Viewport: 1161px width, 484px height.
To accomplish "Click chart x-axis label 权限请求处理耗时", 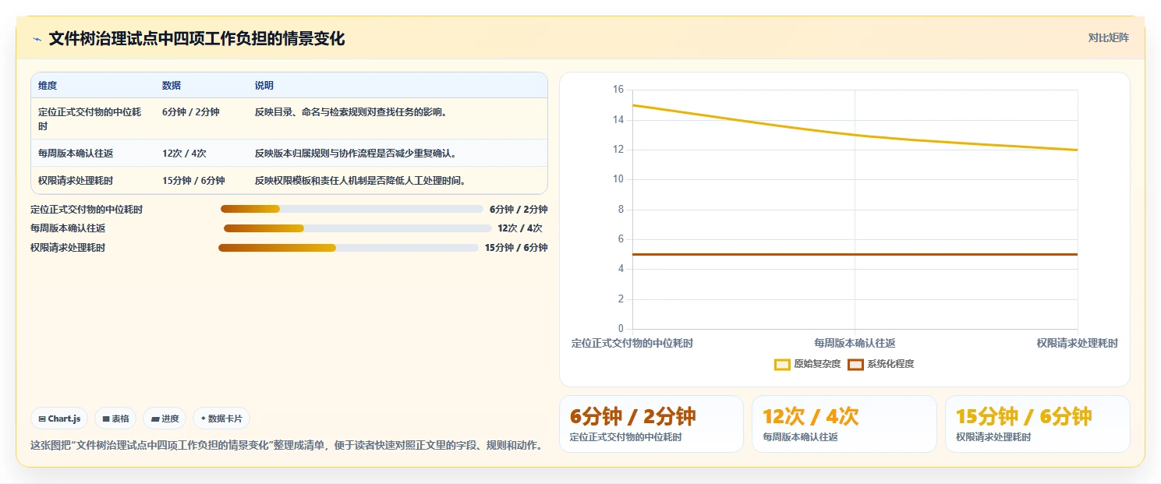I will (1078, 343).
